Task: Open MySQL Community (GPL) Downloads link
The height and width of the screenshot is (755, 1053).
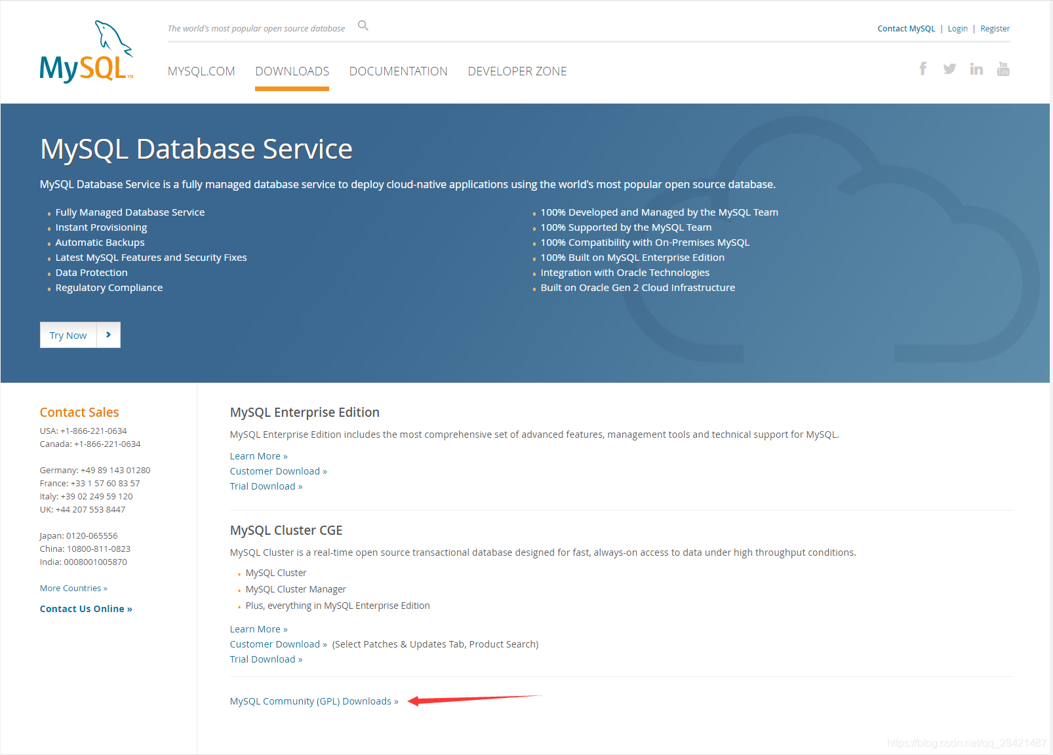Action: click(314, 701)
